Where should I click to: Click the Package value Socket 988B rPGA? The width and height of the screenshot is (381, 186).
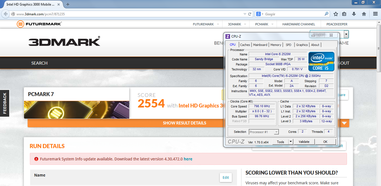[x=278, y=64]
